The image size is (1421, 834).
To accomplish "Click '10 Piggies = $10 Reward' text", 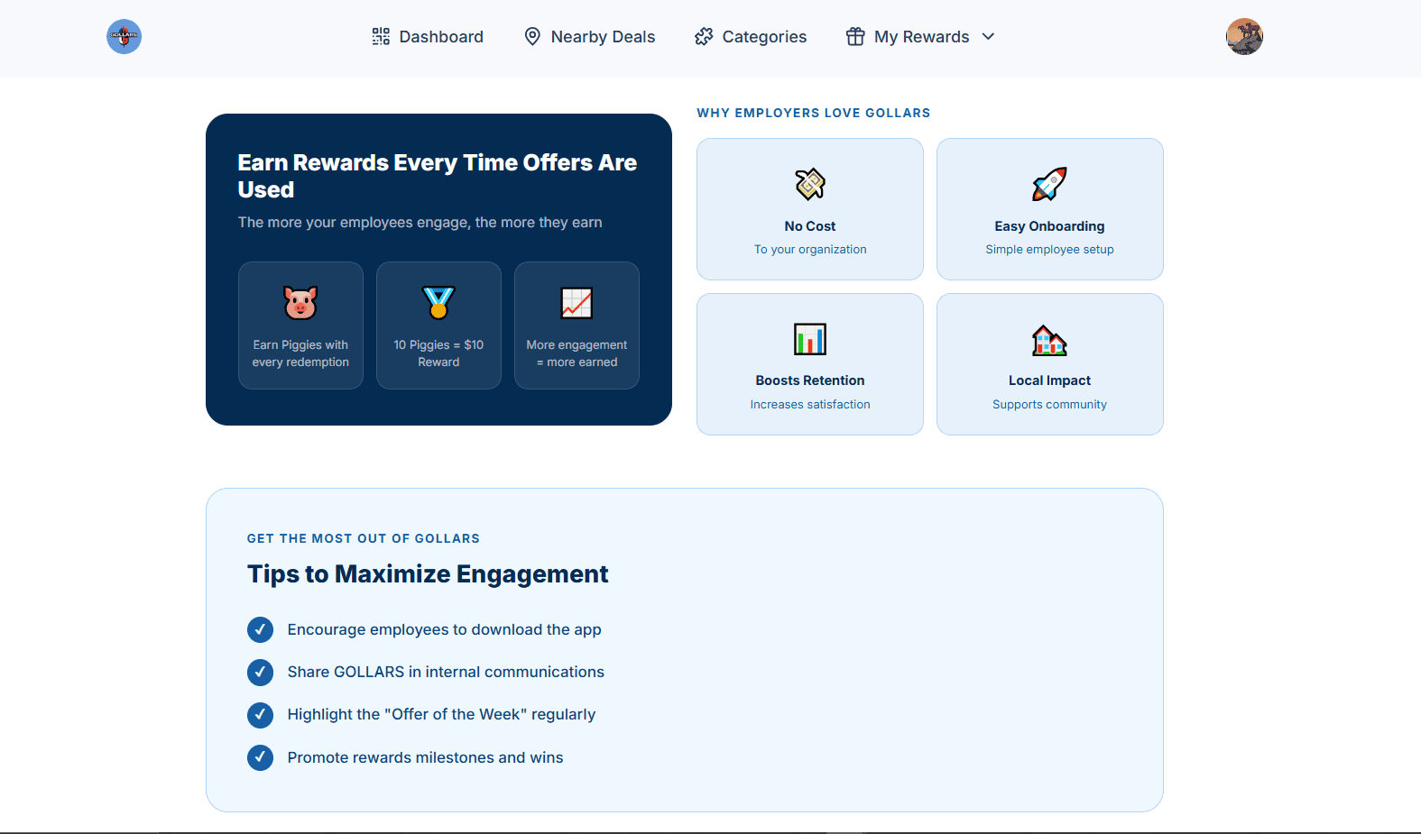I will [438, 353].
